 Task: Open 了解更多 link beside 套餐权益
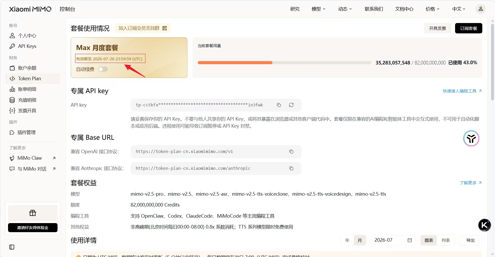click(x=470, y=183)
